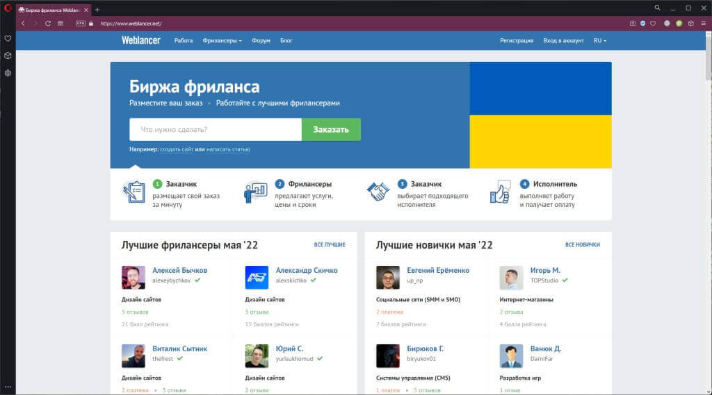Click 'Социальные сети (SMM и SMO)' category text
Screen dimensions: 712x395
pyautogui.click(x=418, y=300)
